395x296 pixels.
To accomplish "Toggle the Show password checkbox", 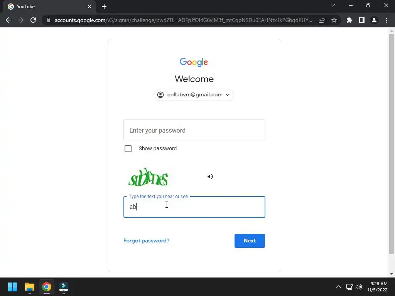I will coord(128,149).
